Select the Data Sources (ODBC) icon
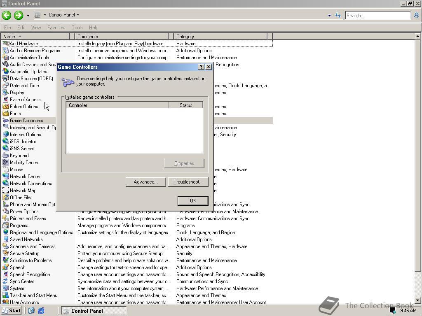This screenshot has height=316, width=422. click(x=5, y=78)
